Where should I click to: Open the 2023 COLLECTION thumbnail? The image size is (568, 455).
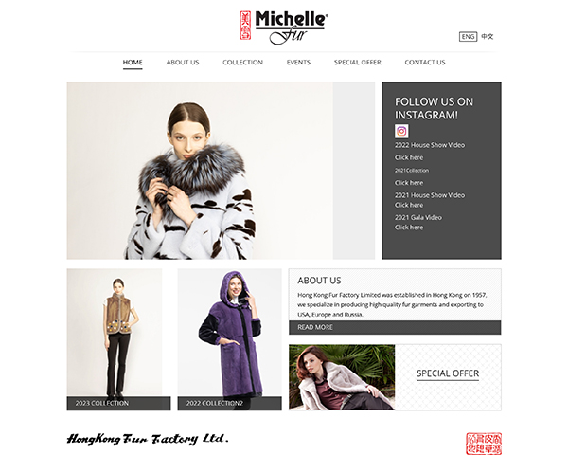(x=118, y=339)
